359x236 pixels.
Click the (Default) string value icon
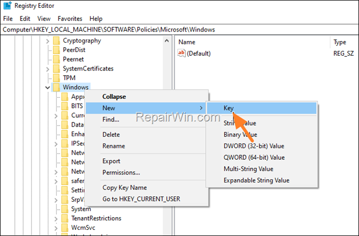click(x=182, y=53)
